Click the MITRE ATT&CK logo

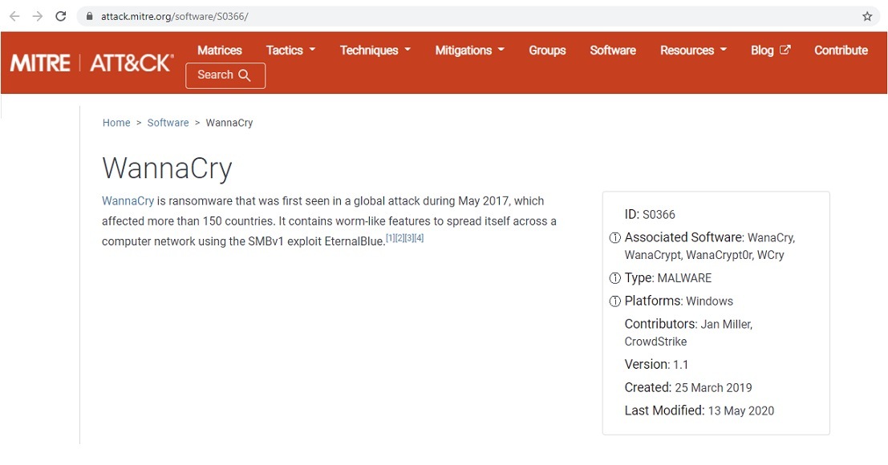pyautogui.click(x=91, y=63)
